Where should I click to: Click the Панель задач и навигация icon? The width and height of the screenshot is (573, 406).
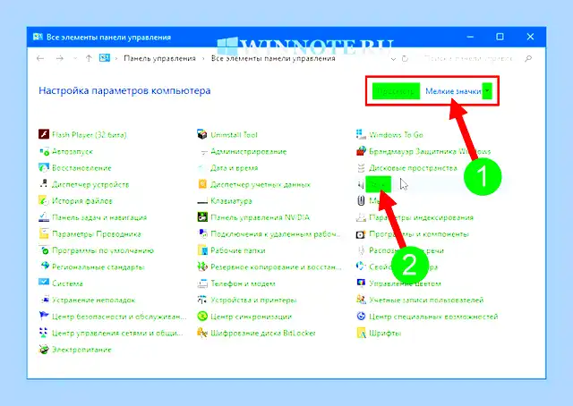[44, 217]
